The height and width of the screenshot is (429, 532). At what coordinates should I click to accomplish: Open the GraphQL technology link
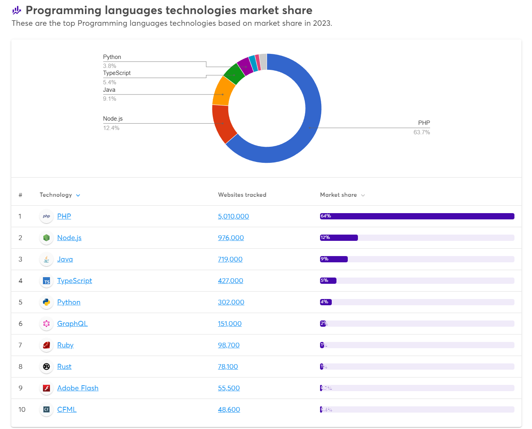(x=72, y=324)
